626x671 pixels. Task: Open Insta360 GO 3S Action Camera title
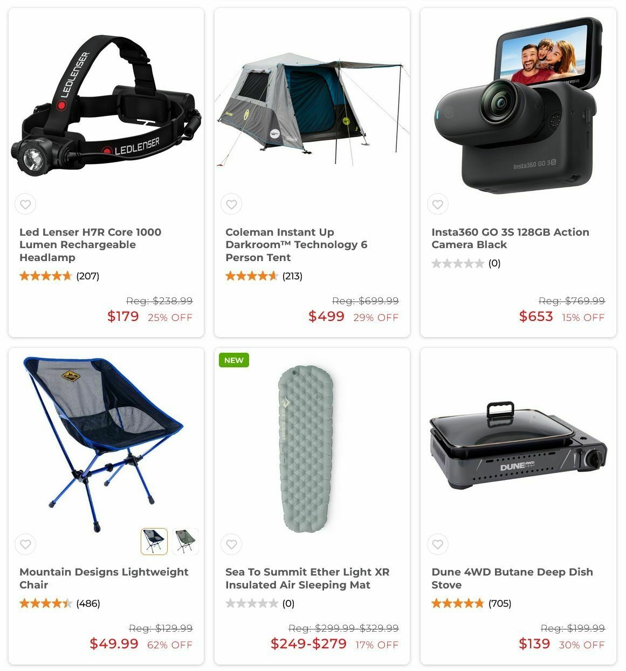[x=510, y=238]
